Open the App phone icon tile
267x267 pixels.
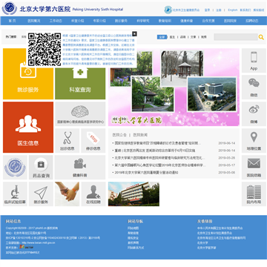pos(254,61)
